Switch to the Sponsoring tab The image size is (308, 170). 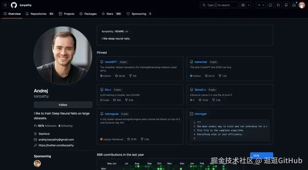click(x=139, y=14)
